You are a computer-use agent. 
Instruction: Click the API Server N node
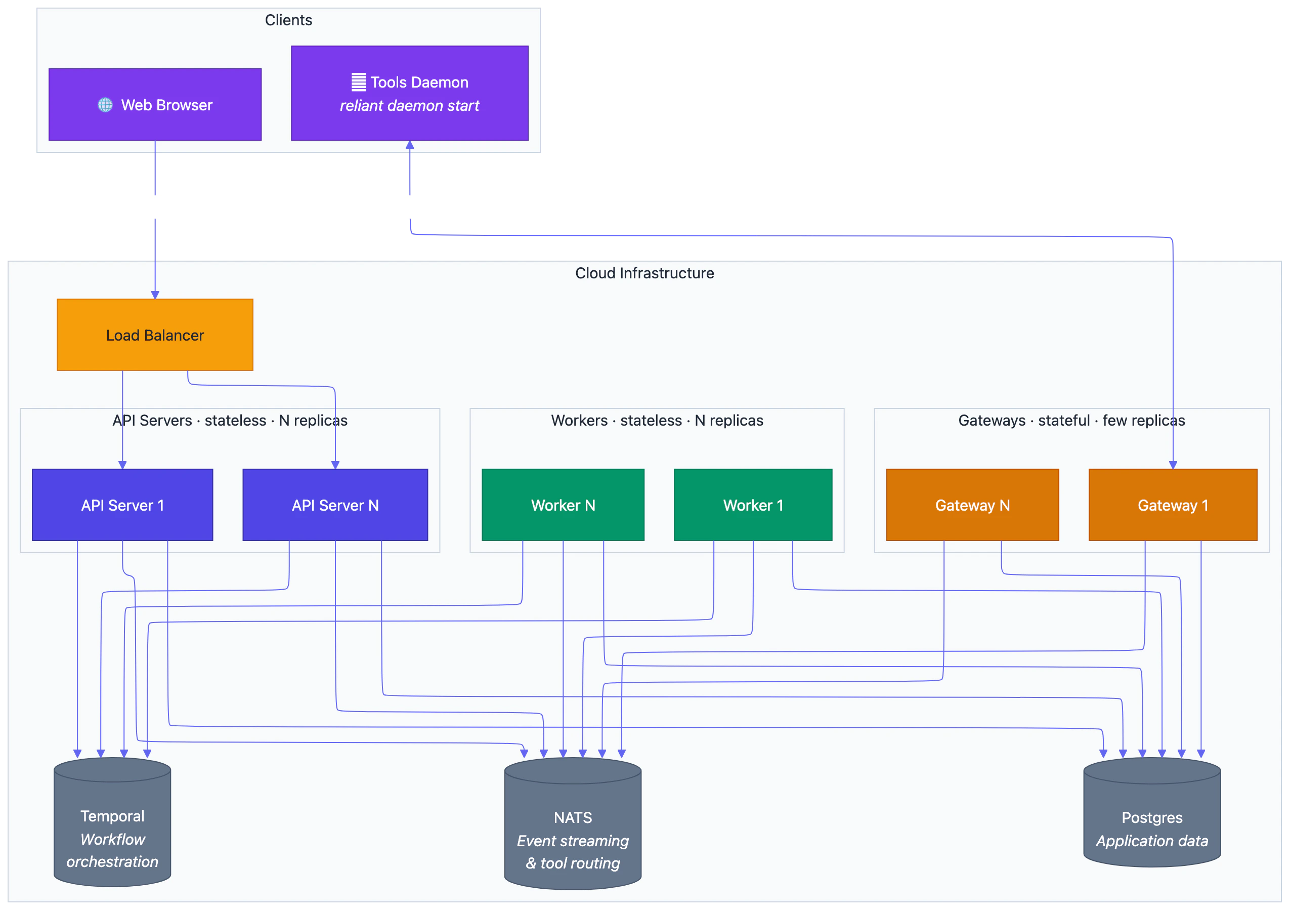(334, 504)
